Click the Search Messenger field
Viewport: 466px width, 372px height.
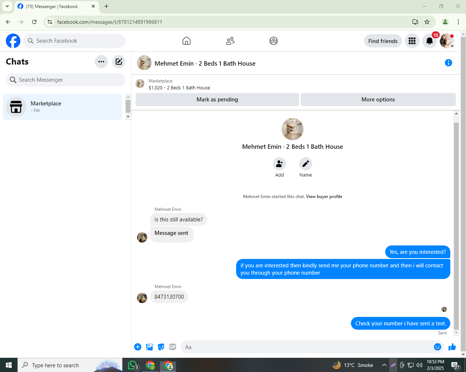pyautogui.click(x=66, y=80)
